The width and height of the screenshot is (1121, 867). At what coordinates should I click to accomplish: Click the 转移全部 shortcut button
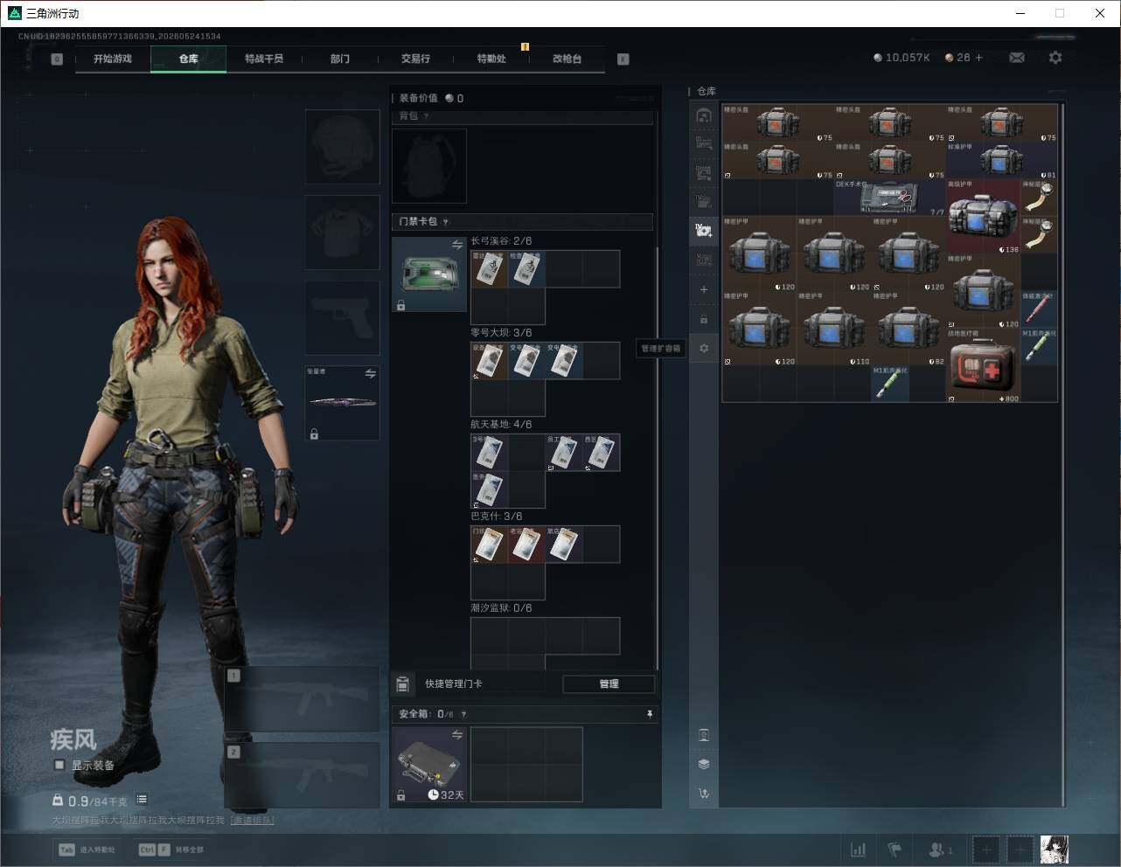tap(171, 850)
